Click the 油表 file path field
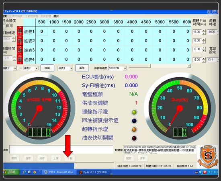This screenshot has width=221, height=181. tap(61, 149)
